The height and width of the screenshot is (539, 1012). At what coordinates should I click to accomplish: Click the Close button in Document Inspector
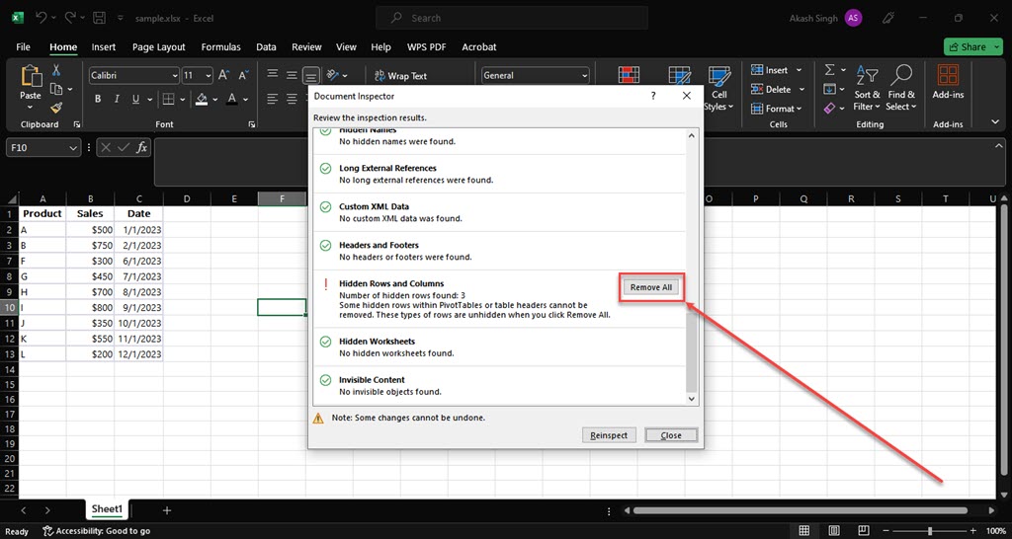pyautogui.click(x=671, y=435)
